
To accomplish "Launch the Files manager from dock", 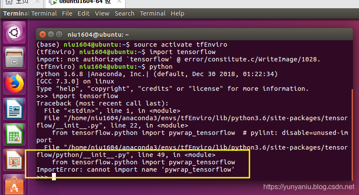I will (14, 58).
